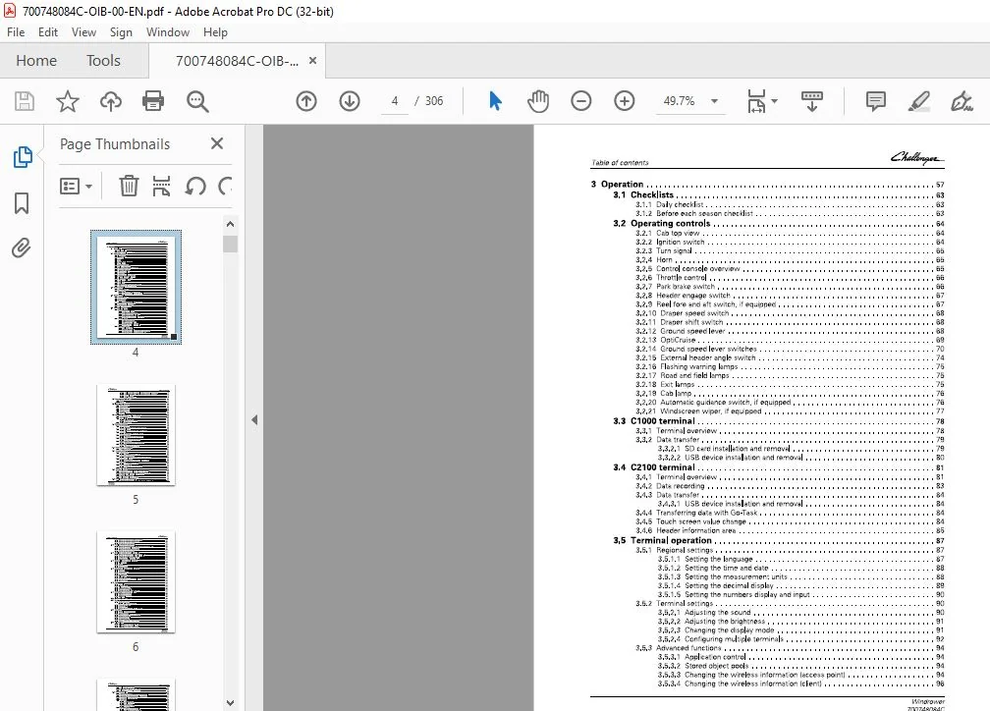This screenshot has height=711, width=990.
Task: Activate the Hand pan tool
Action: click(538, 101)
